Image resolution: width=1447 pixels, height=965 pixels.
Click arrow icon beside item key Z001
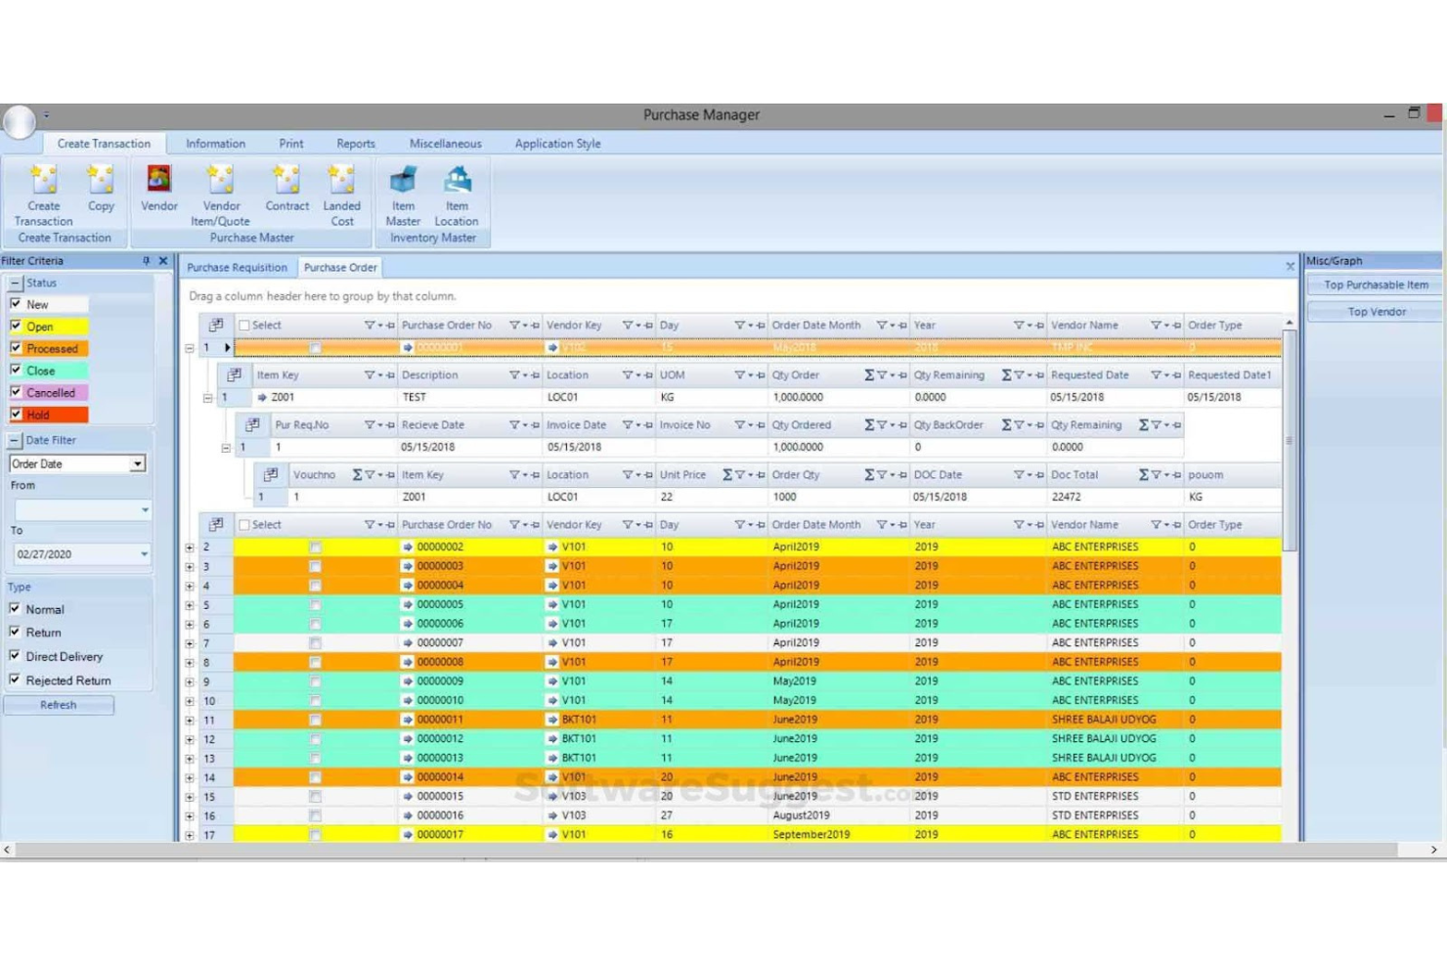[x=262, y=398]
